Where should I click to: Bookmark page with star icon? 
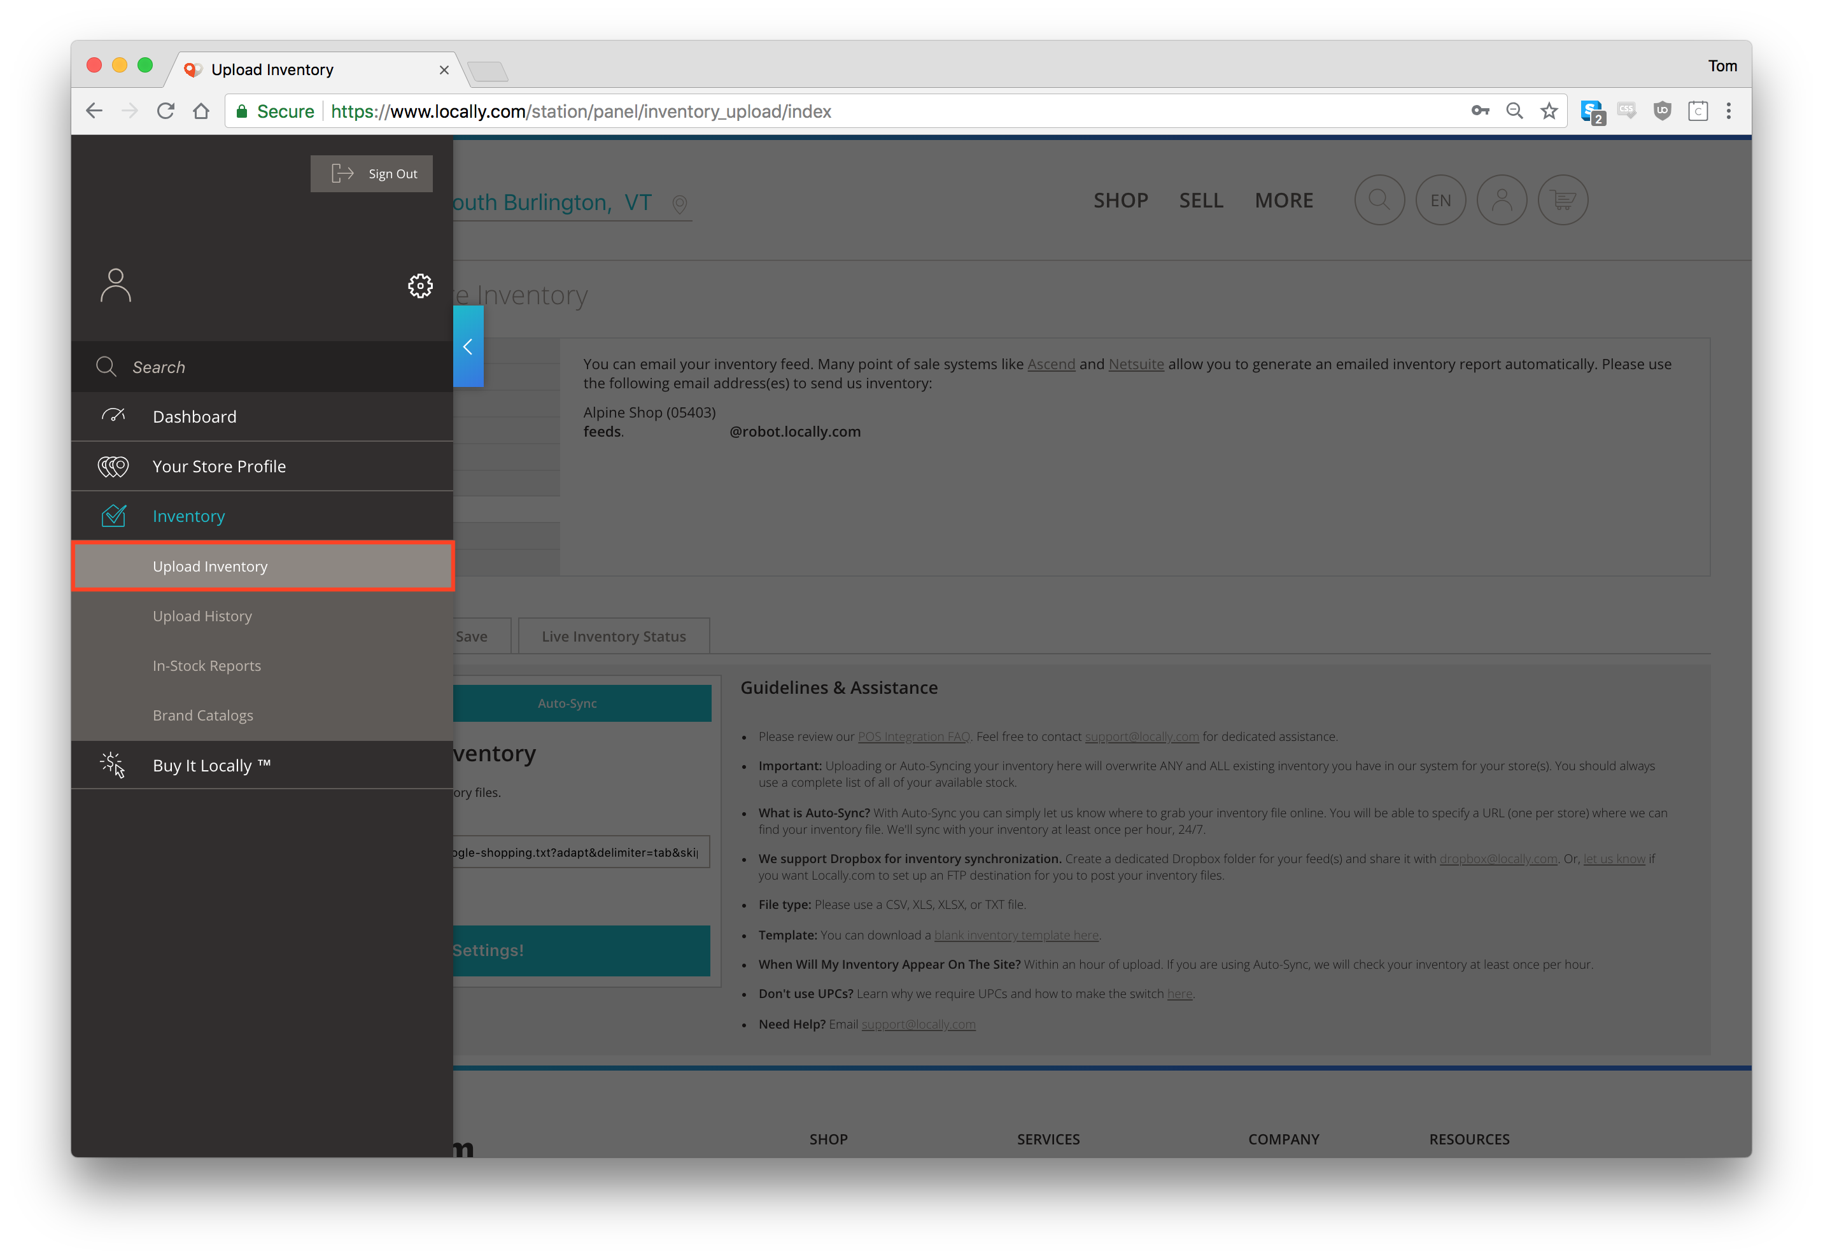tap(1549, 111)
